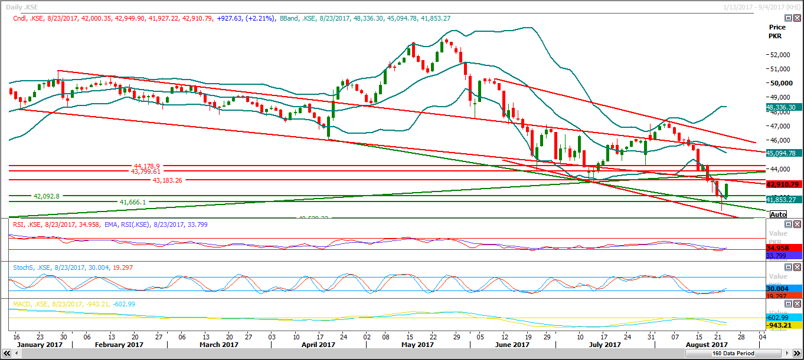The width and height of the screenshot is (804, 360).
Task: Click the 41,666.1 support line label
Action: pyautogui.click(x=133, y=202)
